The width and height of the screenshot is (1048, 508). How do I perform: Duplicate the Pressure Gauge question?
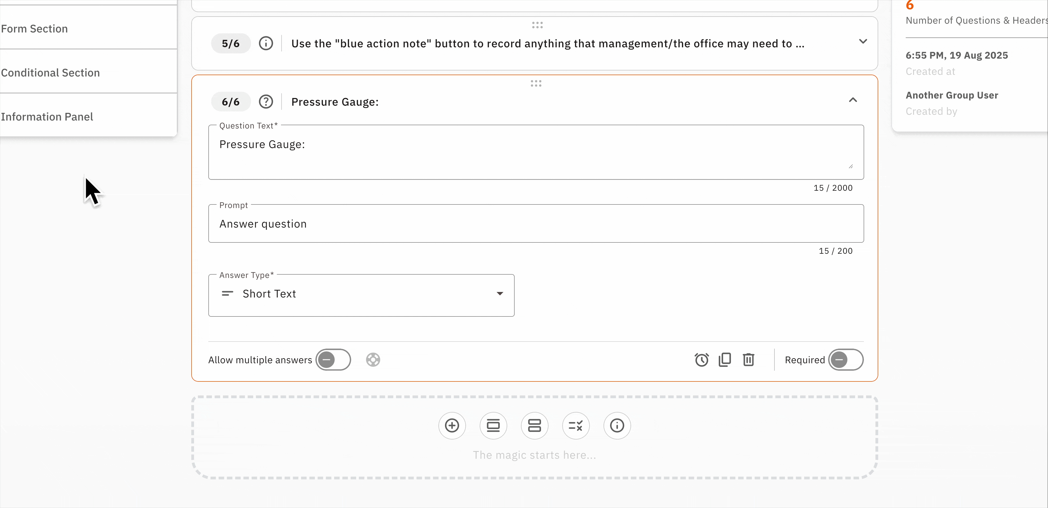725,360
